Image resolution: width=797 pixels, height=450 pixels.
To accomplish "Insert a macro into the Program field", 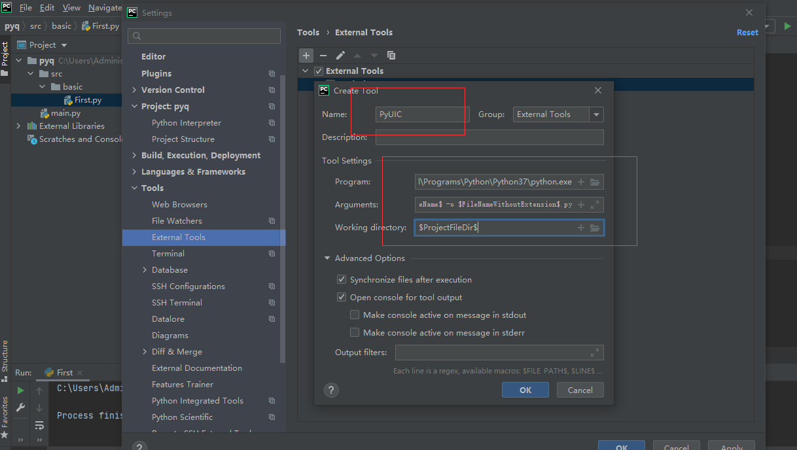I will pyautogui.click(x=581, y=182).
